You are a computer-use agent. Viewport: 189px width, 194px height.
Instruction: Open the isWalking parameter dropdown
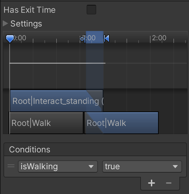(x=58, y=166)
